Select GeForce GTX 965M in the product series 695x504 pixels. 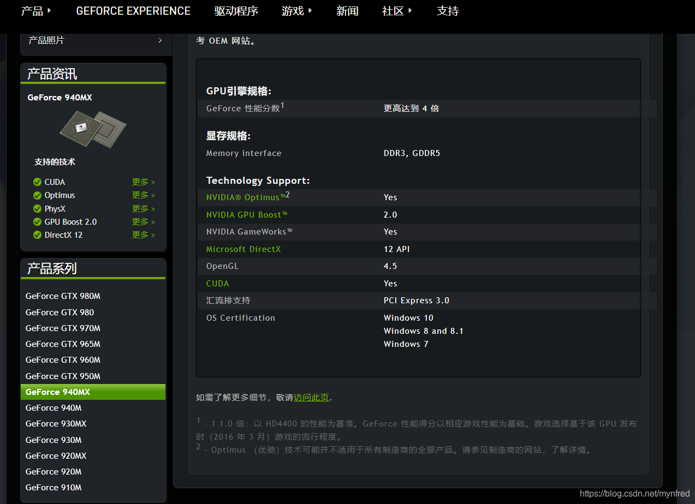63,344
